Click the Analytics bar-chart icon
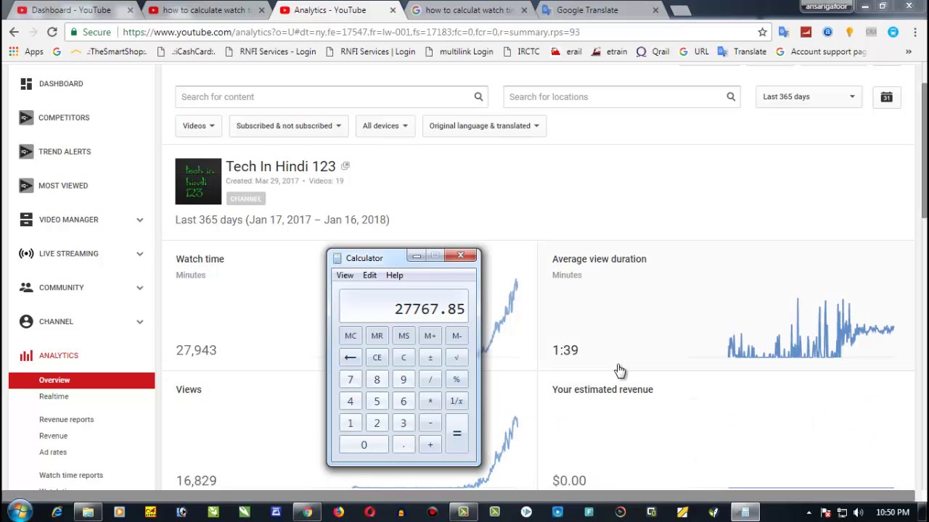Screen dimensions: 929x522 tap(26, 355)
